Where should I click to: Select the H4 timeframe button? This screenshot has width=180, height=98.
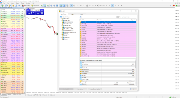(112, 6)
